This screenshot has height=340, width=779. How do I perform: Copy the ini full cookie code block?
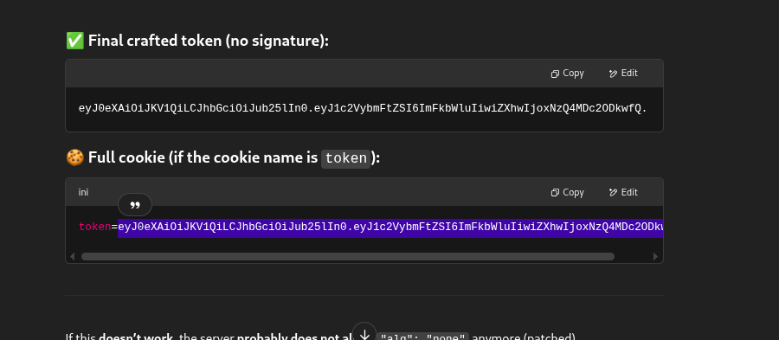point(567,193)
